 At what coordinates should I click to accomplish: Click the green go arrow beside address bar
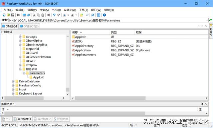tap(211, 20)
